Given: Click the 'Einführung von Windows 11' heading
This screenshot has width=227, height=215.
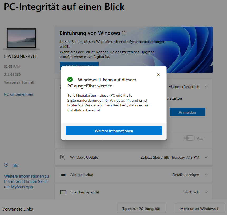Looking at the screenshot, I should pyautogui.click(x=93, y=33).
